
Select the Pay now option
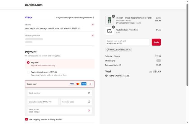coord(28,62)
